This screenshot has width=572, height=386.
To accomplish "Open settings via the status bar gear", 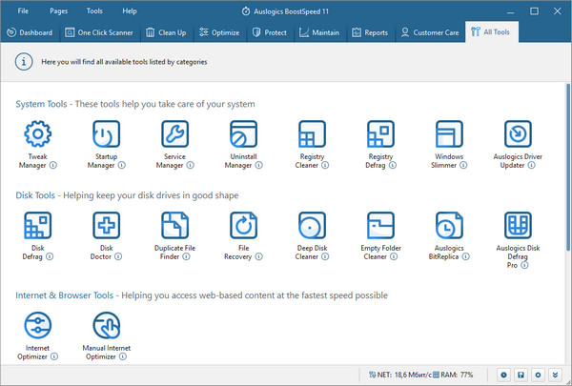I will [x=539, y=375].
